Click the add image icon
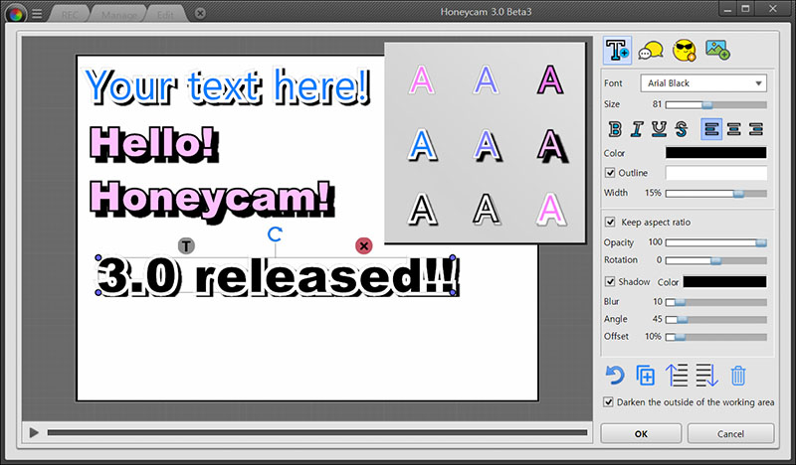796x465 pixels. coord(717,50)
